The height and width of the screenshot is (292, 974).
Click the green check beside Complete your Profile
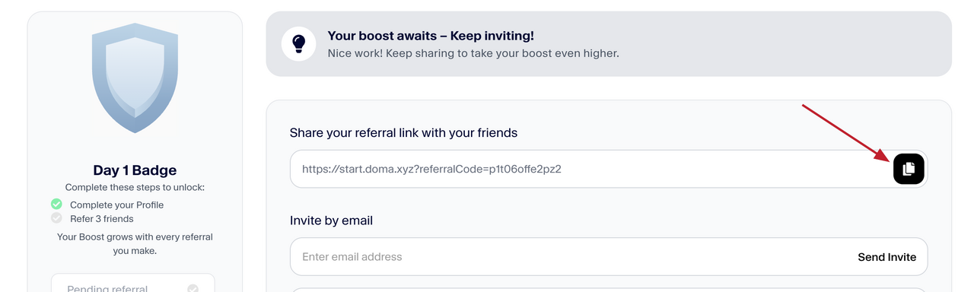[56, 205]
